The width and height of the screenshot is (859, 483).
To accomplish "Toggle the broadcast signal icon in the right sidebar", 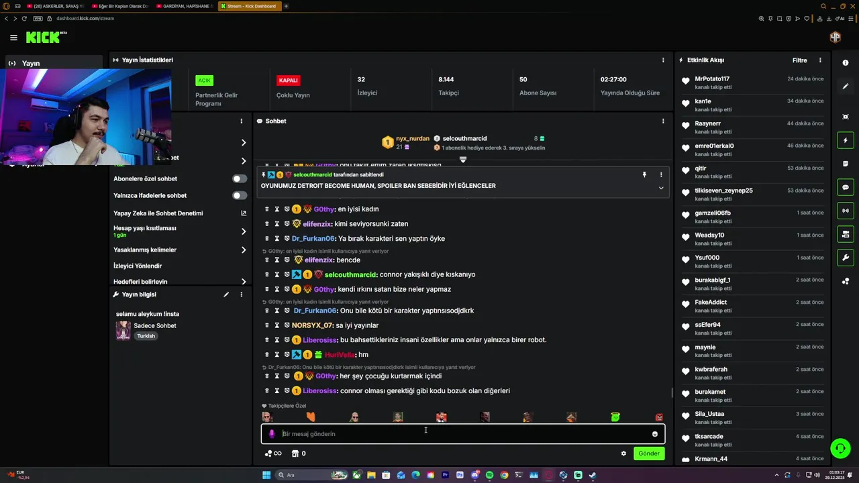I will [x=846, y=211].
